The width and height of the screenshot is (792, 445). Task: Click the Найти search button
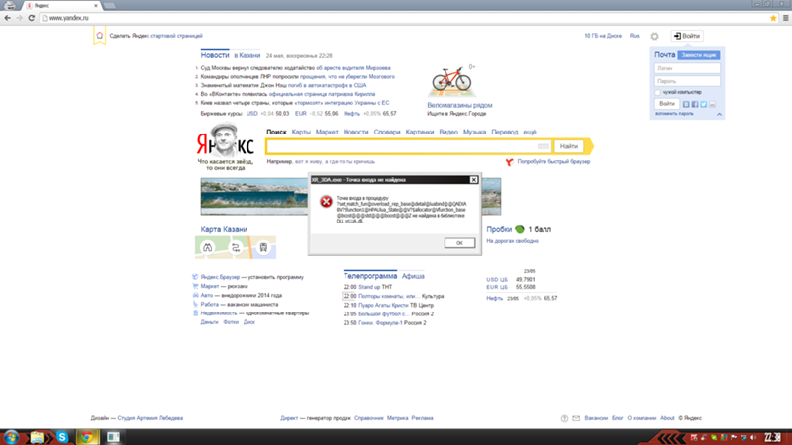(x=568, y=146)
